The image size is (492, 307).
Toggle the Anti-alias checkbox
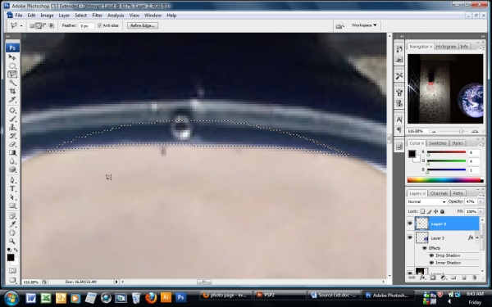tap(100, 25)
